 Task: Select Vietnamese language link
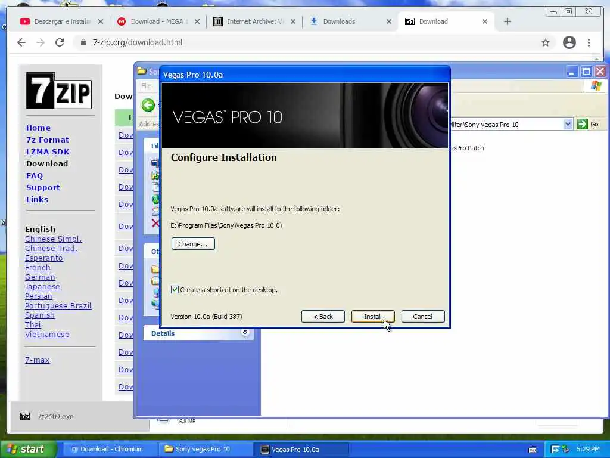click(x=47, y=334)
